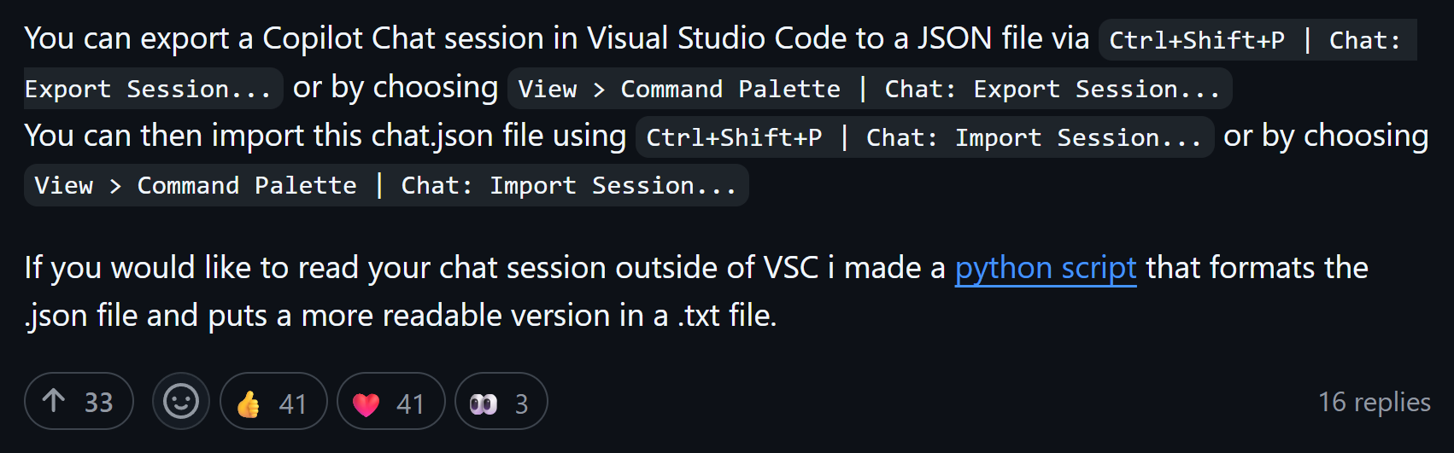Click the 'Ctrl+Shift+P | Chat: Import Session...' code
Screen dimensions: 1454x453
924,137
